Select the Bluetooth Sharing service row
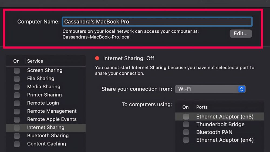 coord(48,136)
